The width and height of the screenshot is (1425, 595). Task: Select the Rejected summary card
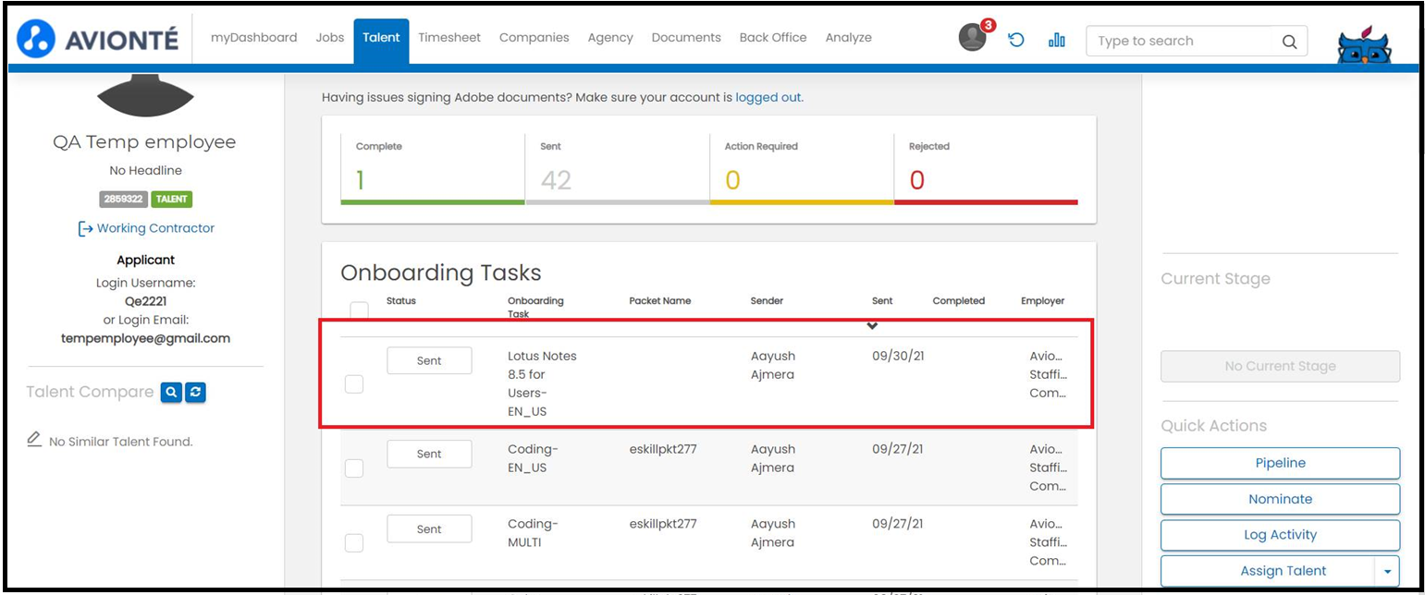click(x=986, y=169)
